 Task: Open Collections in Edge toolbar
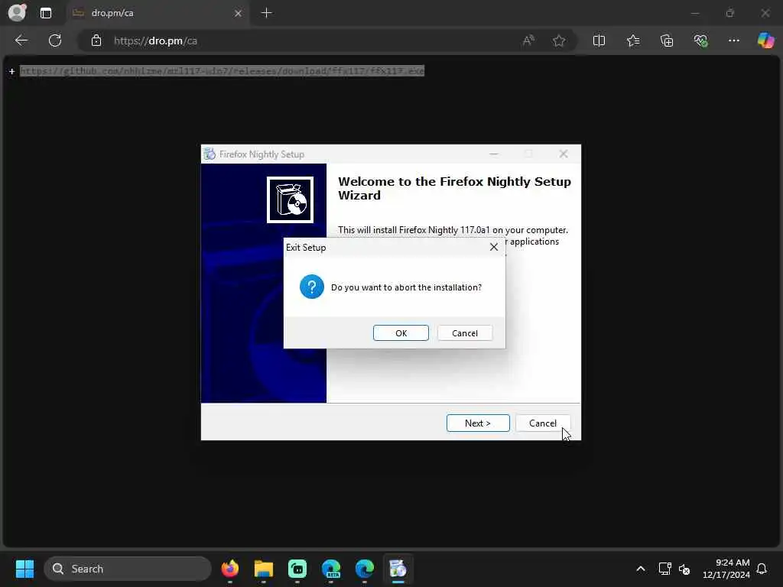(x=667, y=41)
